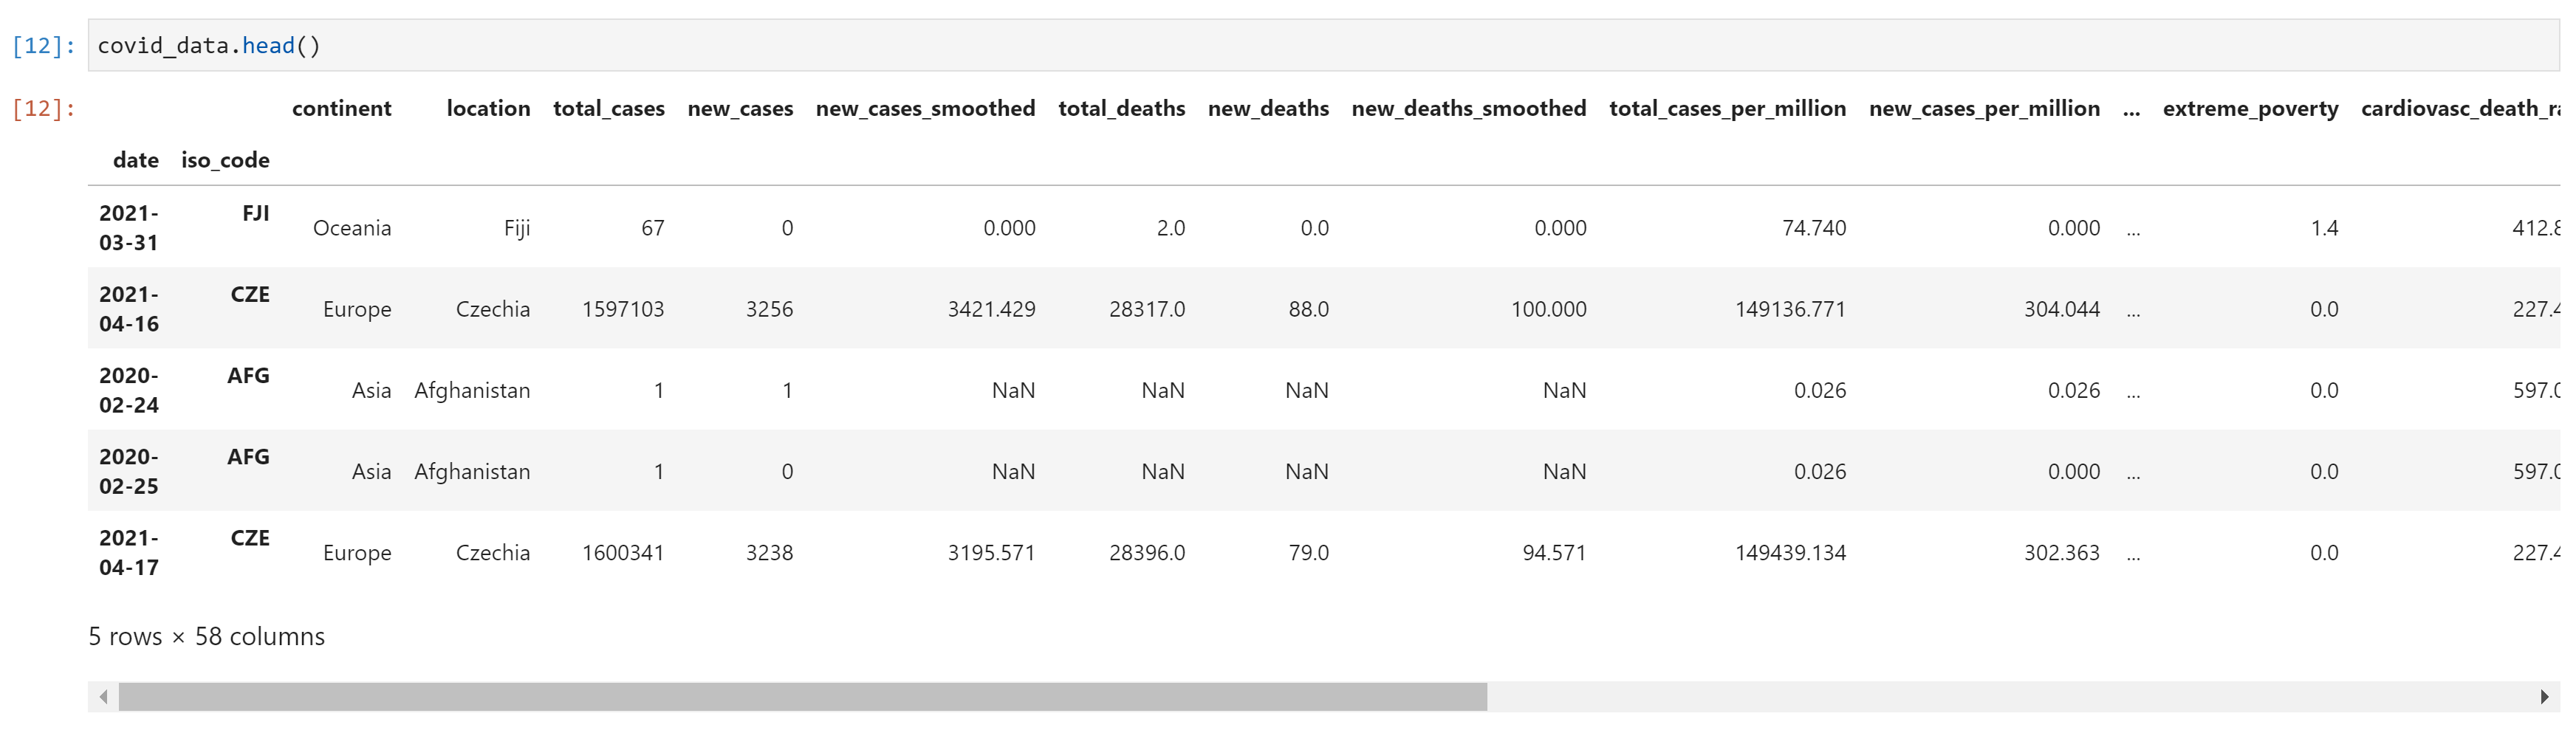
Task: Select the iso_code index label
Action: point(225,159)
